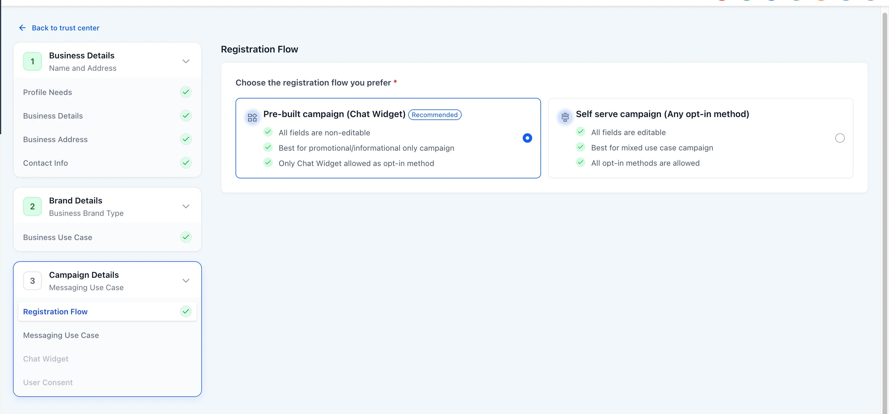Collapse the Brand Details section

click(x=186, y=206)
